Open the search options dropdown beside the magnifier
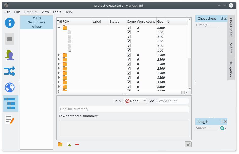Screen dimensions: 239x154 pos(225,128)
